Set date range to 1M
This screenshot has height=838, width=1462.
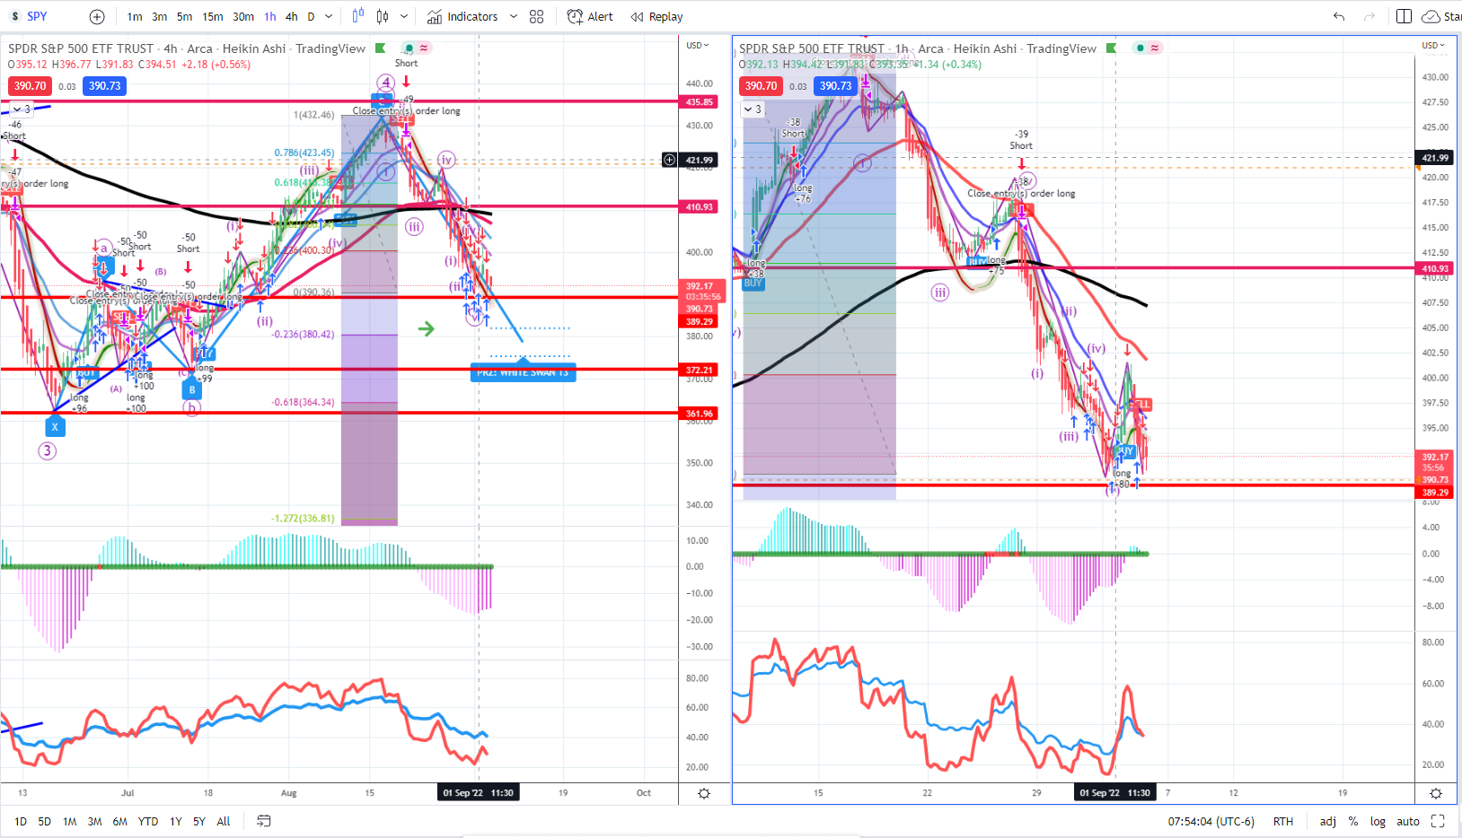coord(70,821)
